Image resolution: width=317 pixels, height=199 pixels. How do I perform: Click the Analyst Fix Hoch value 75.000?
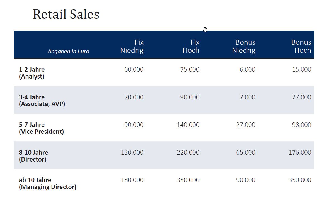tap(190, 70)
